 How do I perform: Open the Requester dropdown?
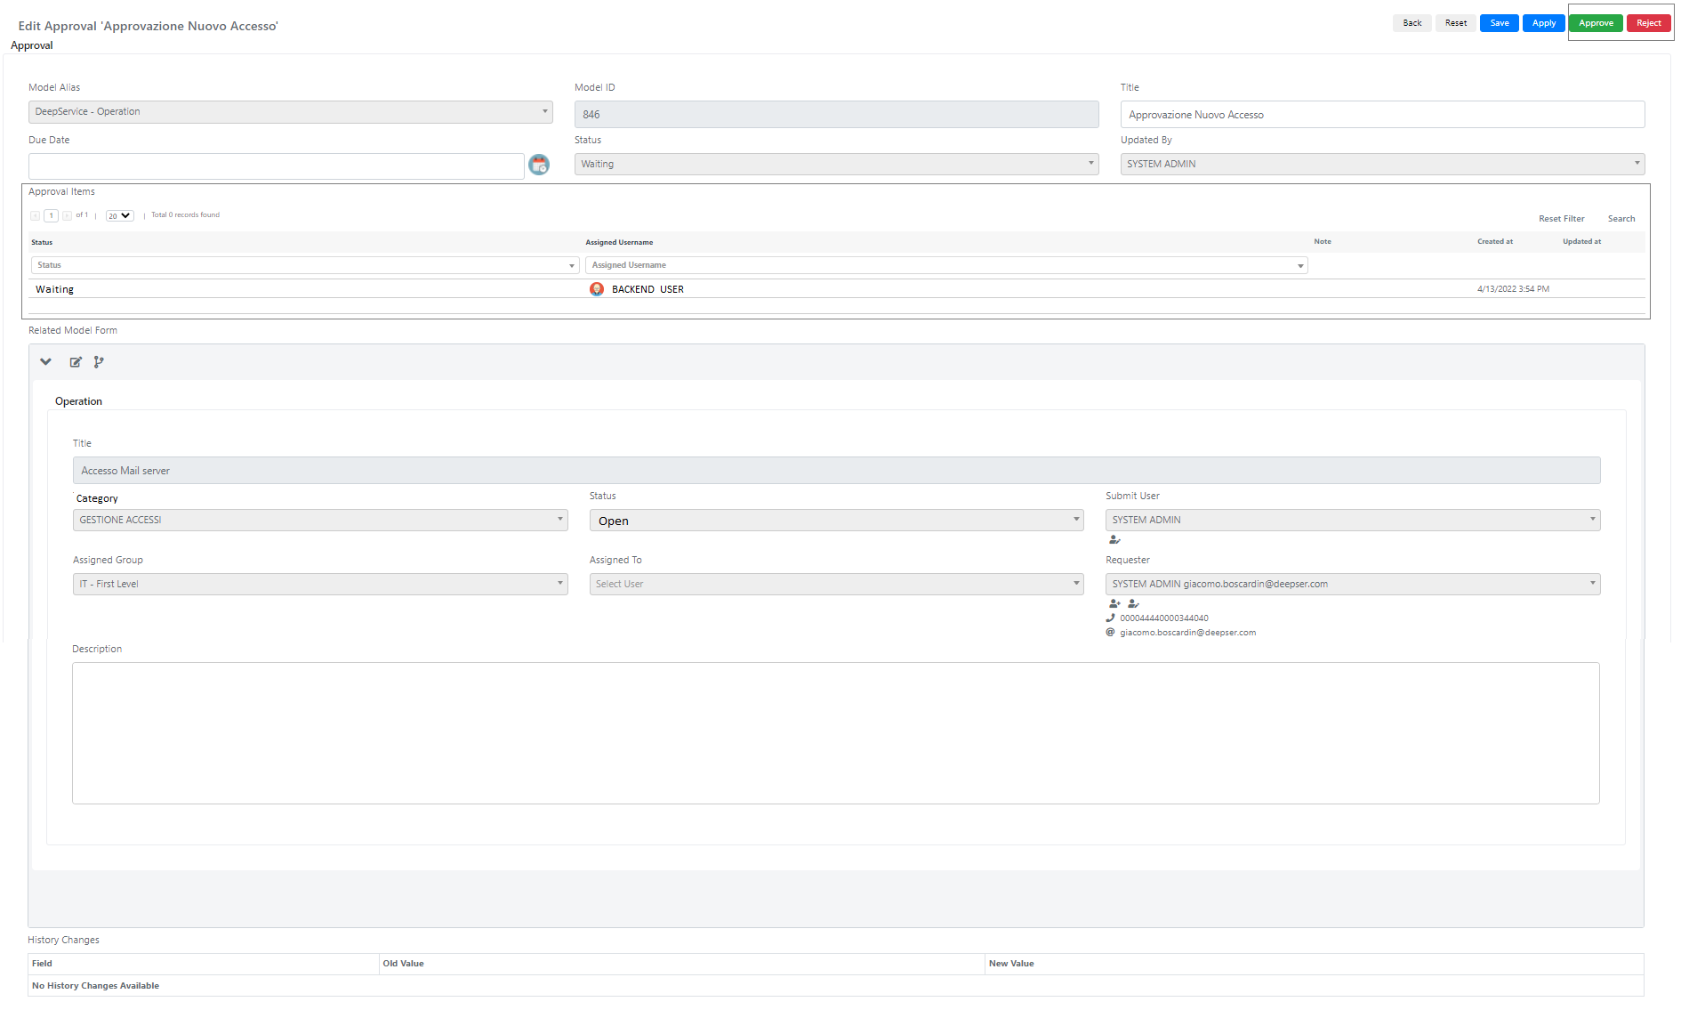pos(1353,585)
